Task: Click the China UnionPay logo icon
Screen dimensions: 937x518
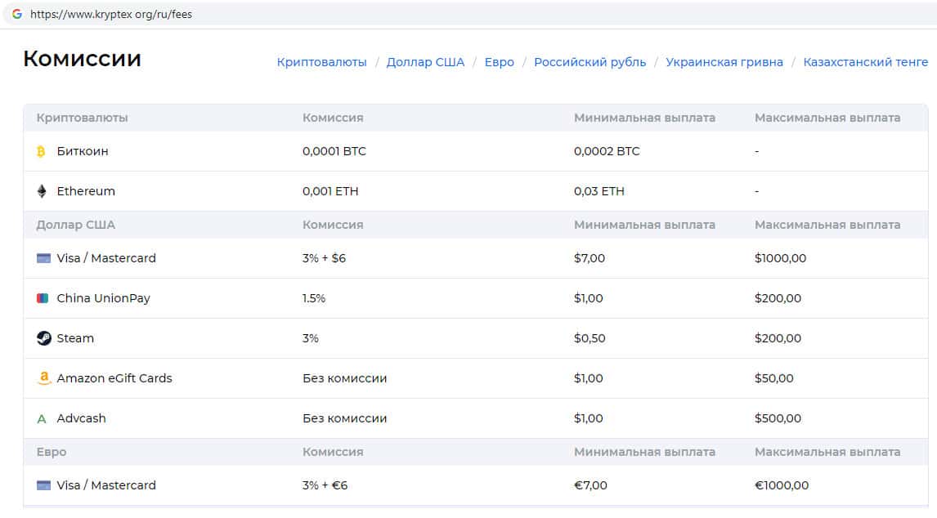Action: coord(43,298)
